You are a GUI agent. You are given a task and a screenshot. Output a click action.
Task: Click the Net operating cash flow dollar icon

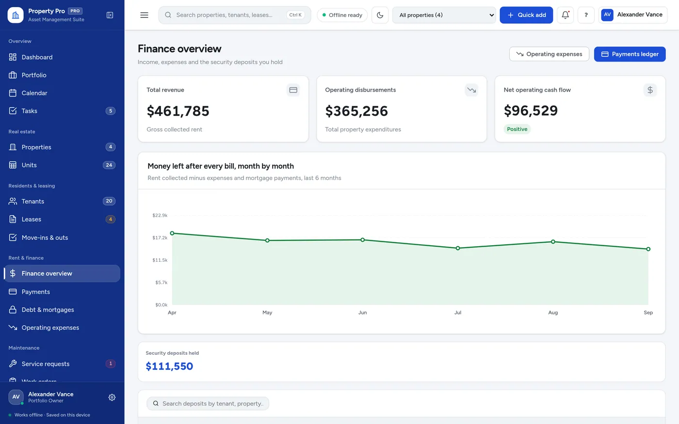(650, 90)
